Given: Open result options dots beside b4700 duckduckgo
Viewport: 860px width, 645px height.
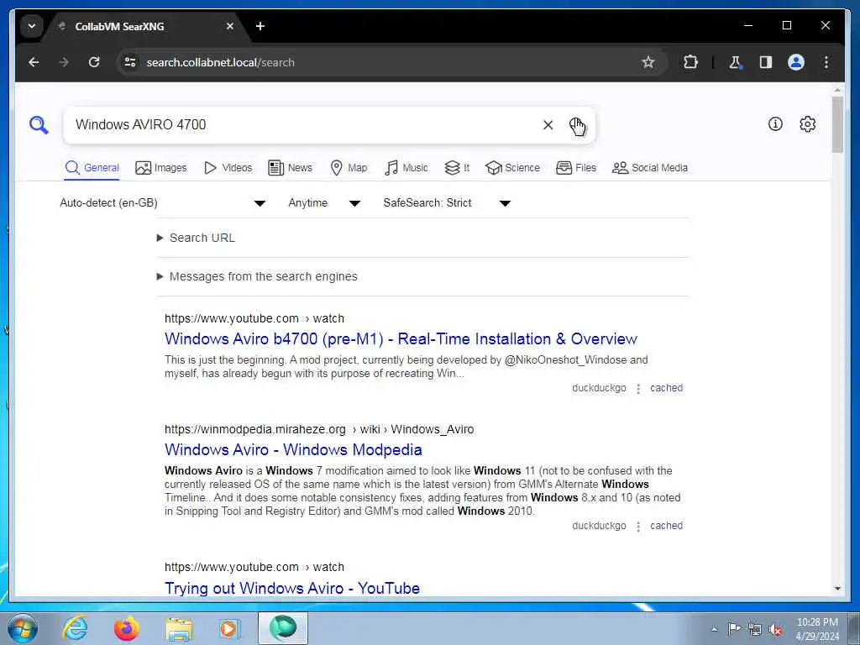Looking at the screenshot, I should (x=638, y=389).
